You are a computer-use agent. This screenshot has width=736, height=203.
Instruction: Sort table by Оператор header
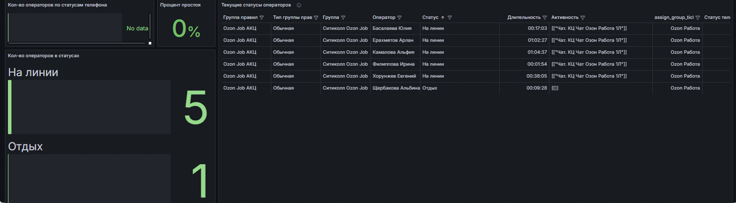[384, 17]
